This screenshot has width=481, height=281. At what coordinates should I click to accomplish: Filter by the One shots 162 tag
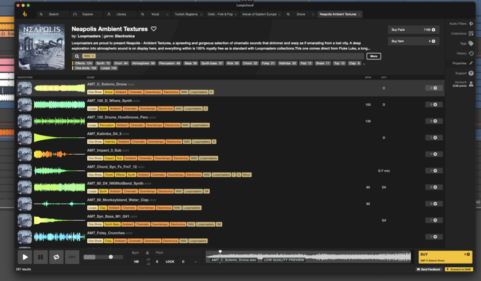85,68
